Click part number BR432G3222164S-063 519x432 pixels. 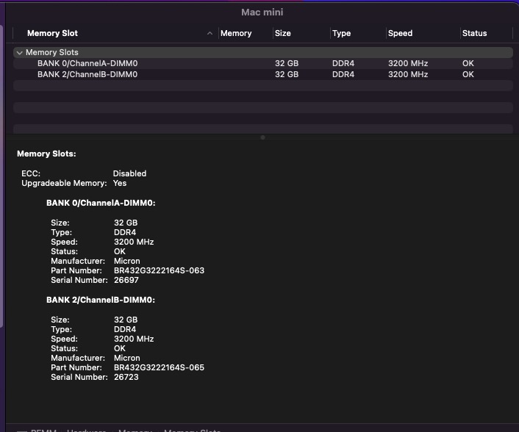pos(159,270)
